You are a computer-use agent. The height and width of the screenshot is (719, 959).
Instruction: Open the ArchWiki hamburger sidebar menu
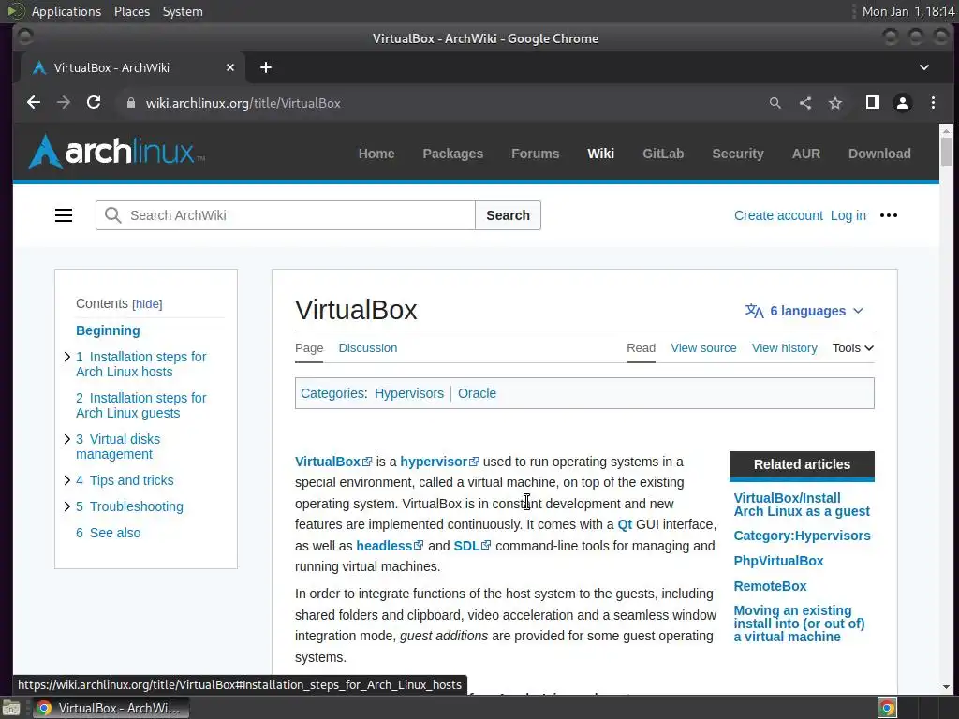(x=64, y=215)
